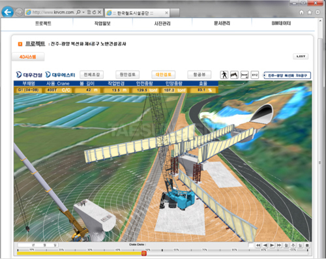Click the yellow timeline progress bar

[80, 253]
